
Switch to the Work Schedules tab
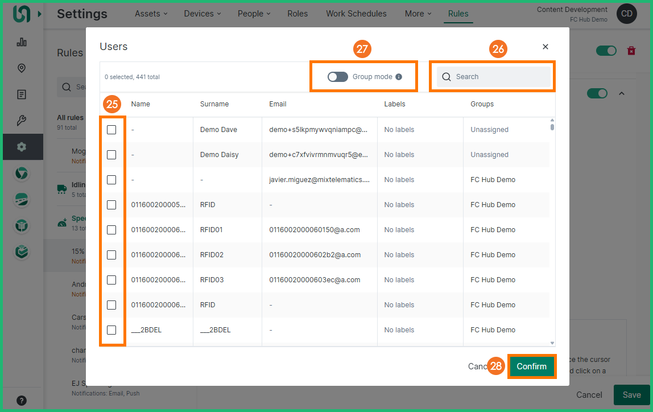click(356, 14)
